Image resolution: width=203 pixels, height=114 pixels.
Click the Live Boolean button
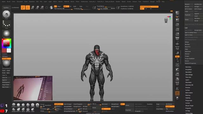click(x=15, y=8)
